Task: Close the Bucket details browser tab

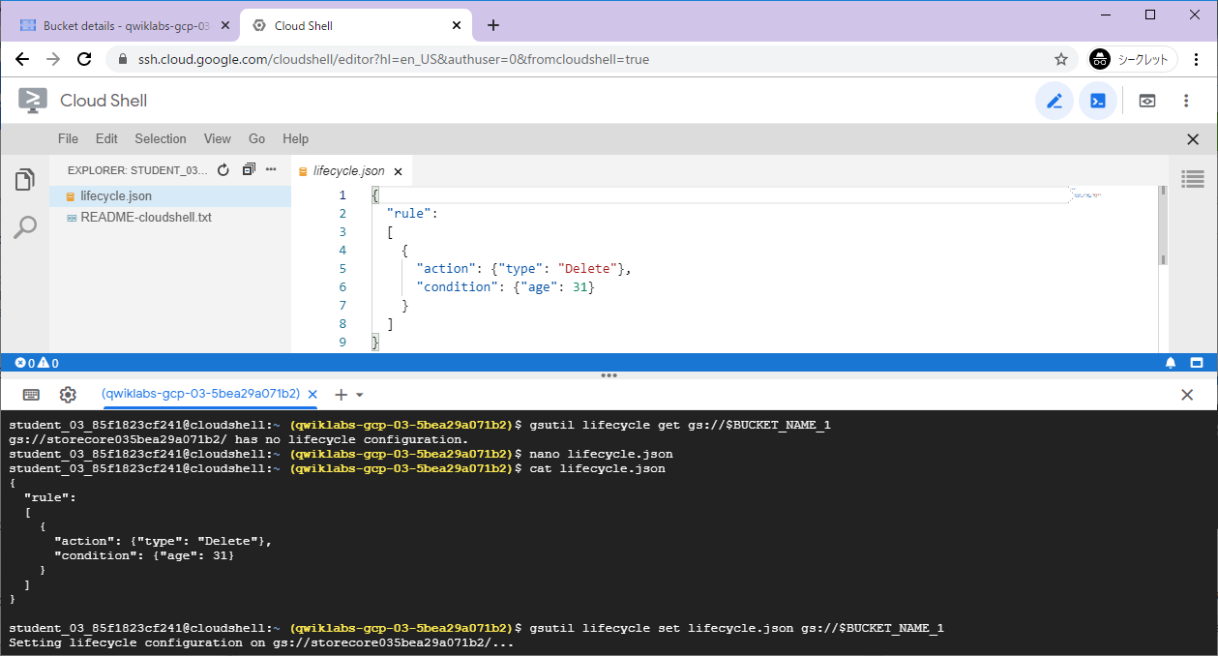Action: tap(225, 26)
